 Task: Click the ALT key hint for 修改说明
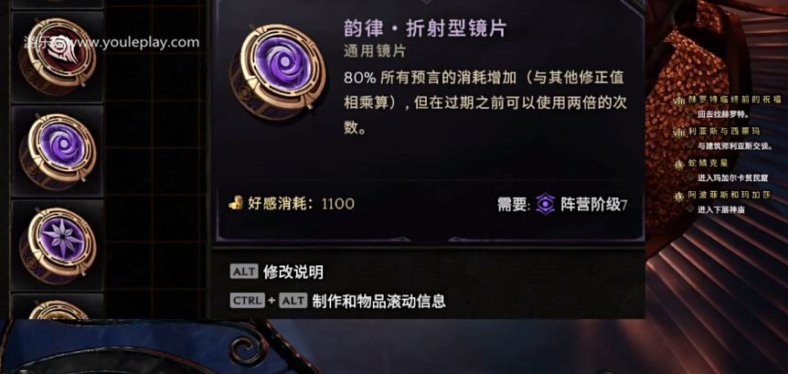tap(244, 272)
